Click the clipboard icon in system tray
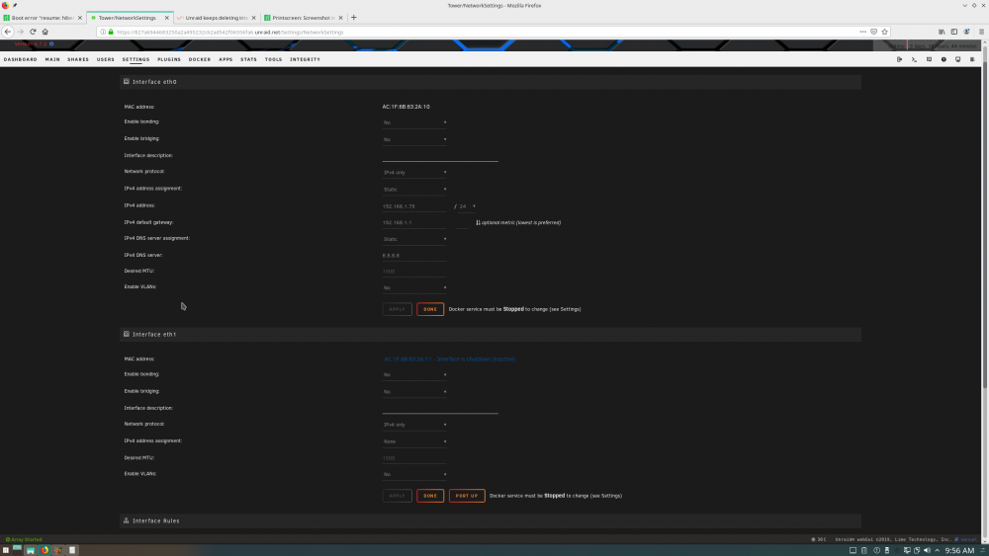Image resolution: width=989 pixels, height=556 pixels. click(x=864, y=550)
